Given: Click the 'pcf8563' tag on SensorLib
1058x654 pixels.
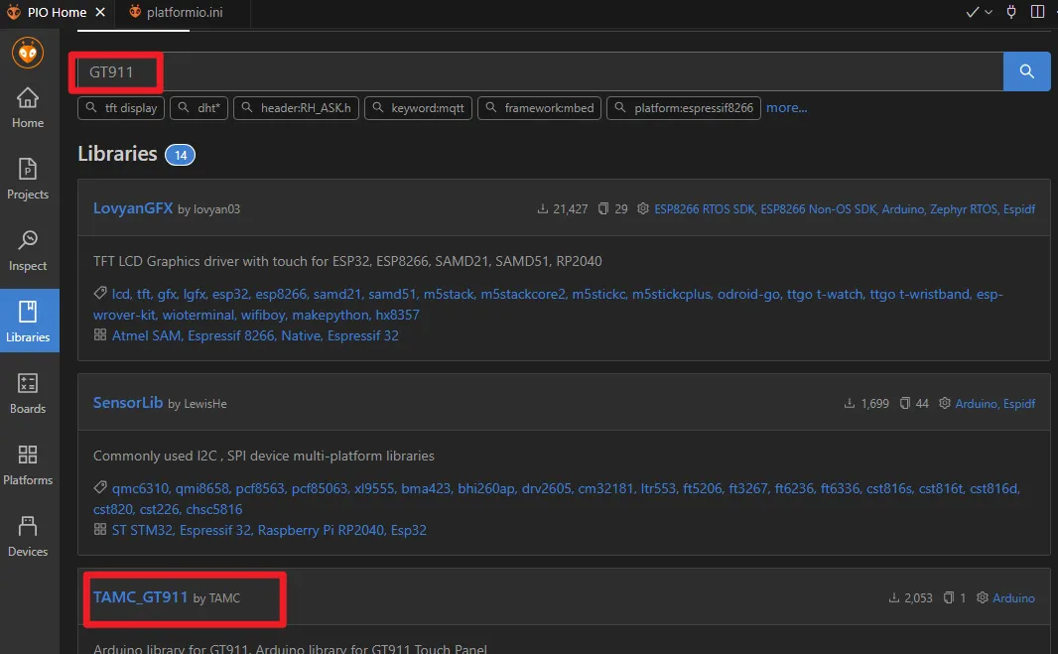Looking at the screenshot, I should 260,488.
